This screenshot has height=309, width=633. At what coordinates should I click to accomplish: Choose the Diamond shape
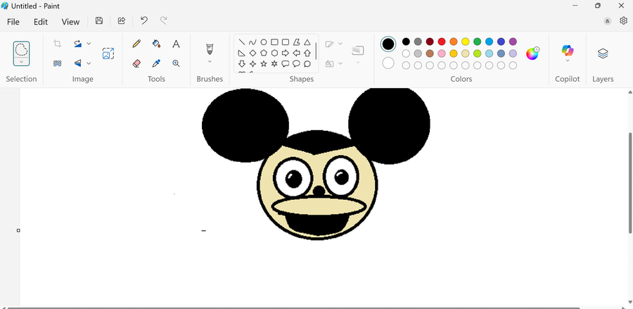tap(252, 53)
